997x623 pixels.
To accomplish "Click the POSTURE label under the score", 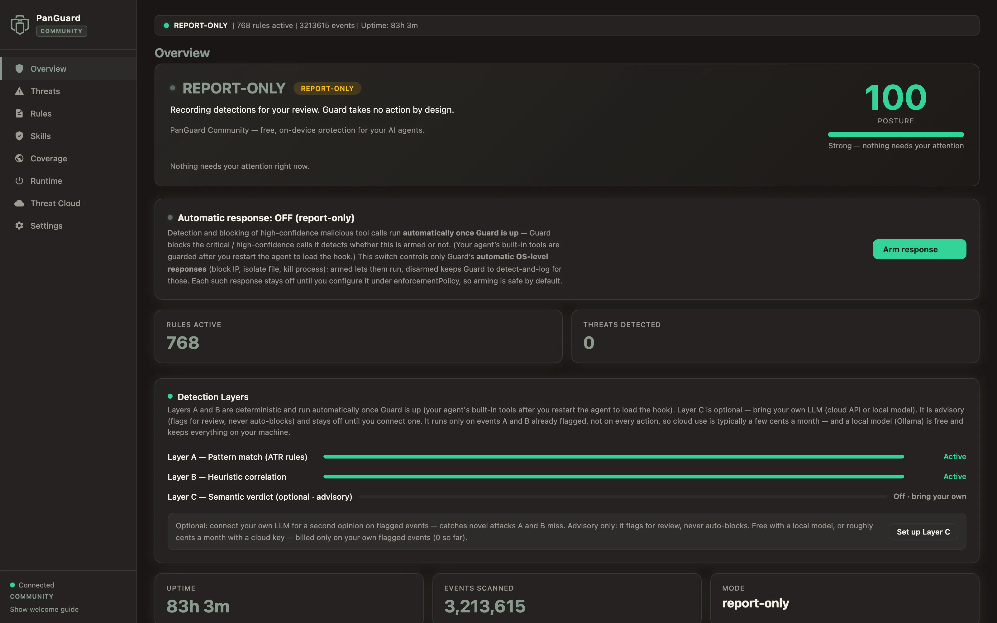I will [896, 121].
